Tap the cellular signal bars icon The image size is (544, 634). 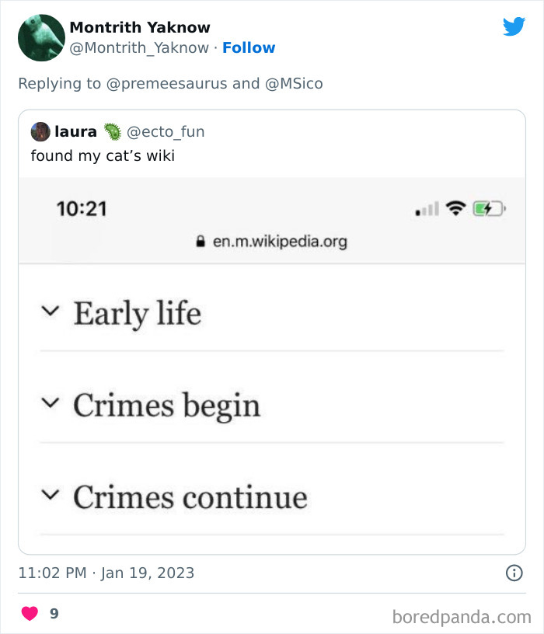tap(429, 208)
